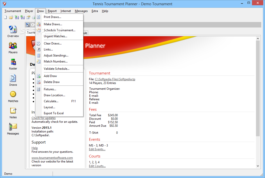The image size is (265, 178).
Task: Click the Amount Due value $92.50
Action: (113, 126)
